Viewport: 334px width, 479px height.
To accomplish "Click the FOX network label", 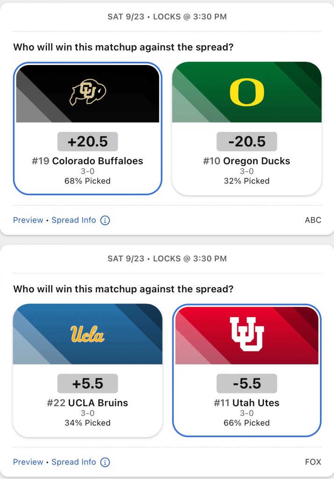I will [x=313, y=462].
